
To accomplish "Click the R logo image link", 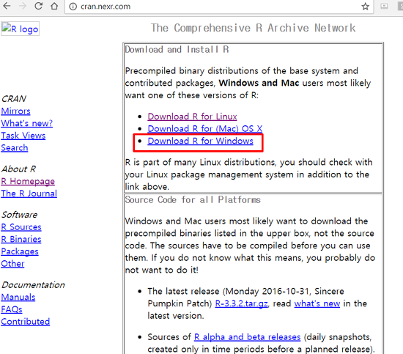I will (20, 29).
